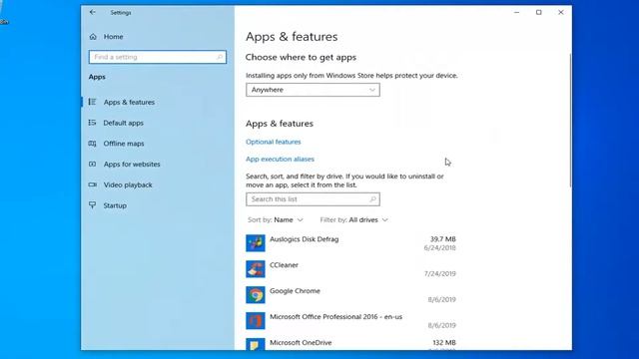Click the Search this list field
Screen dimensions: 639x359
pos(313,199)
